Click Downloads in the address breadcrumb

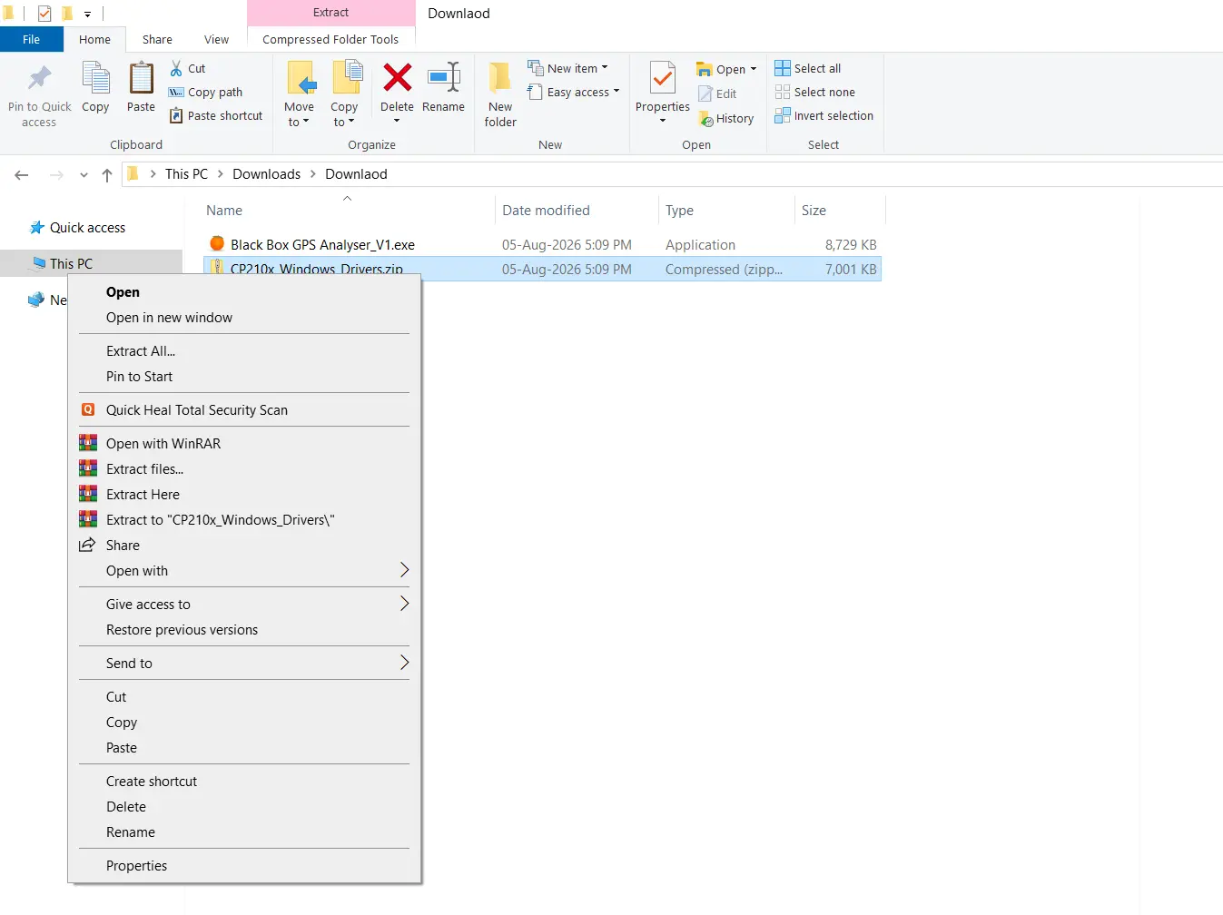click(266, 174)
